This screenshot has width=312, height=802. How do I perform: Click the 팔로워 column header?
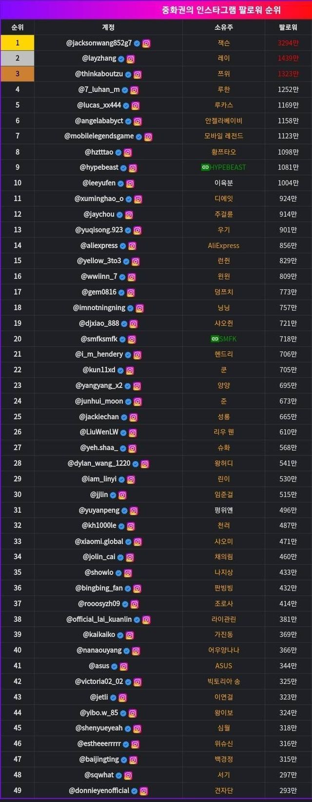tap(288, 27)
